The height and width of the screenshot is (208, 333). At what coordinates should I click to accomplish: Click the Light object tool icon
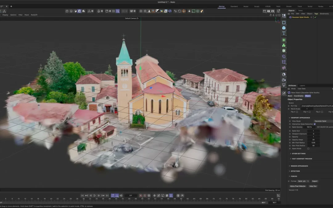[x=284, y=85]
